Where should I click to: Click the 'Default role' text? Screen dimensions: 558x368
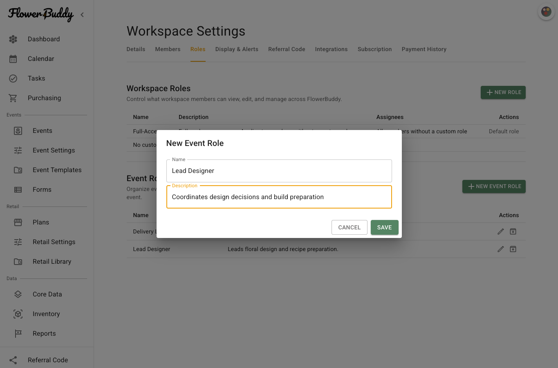tap(504, 131)
